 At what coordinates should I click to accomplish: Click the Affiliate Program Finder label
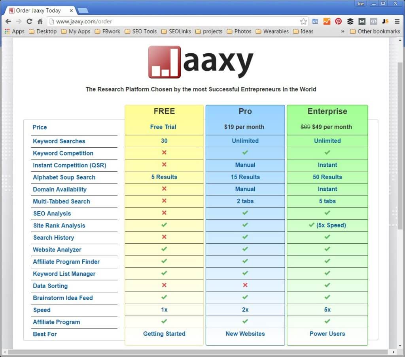coord(66,262)
